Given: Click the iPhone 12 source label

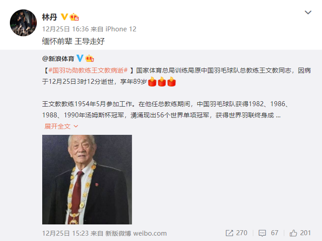Looking at the screenshot, I should [x=121, y=29].
